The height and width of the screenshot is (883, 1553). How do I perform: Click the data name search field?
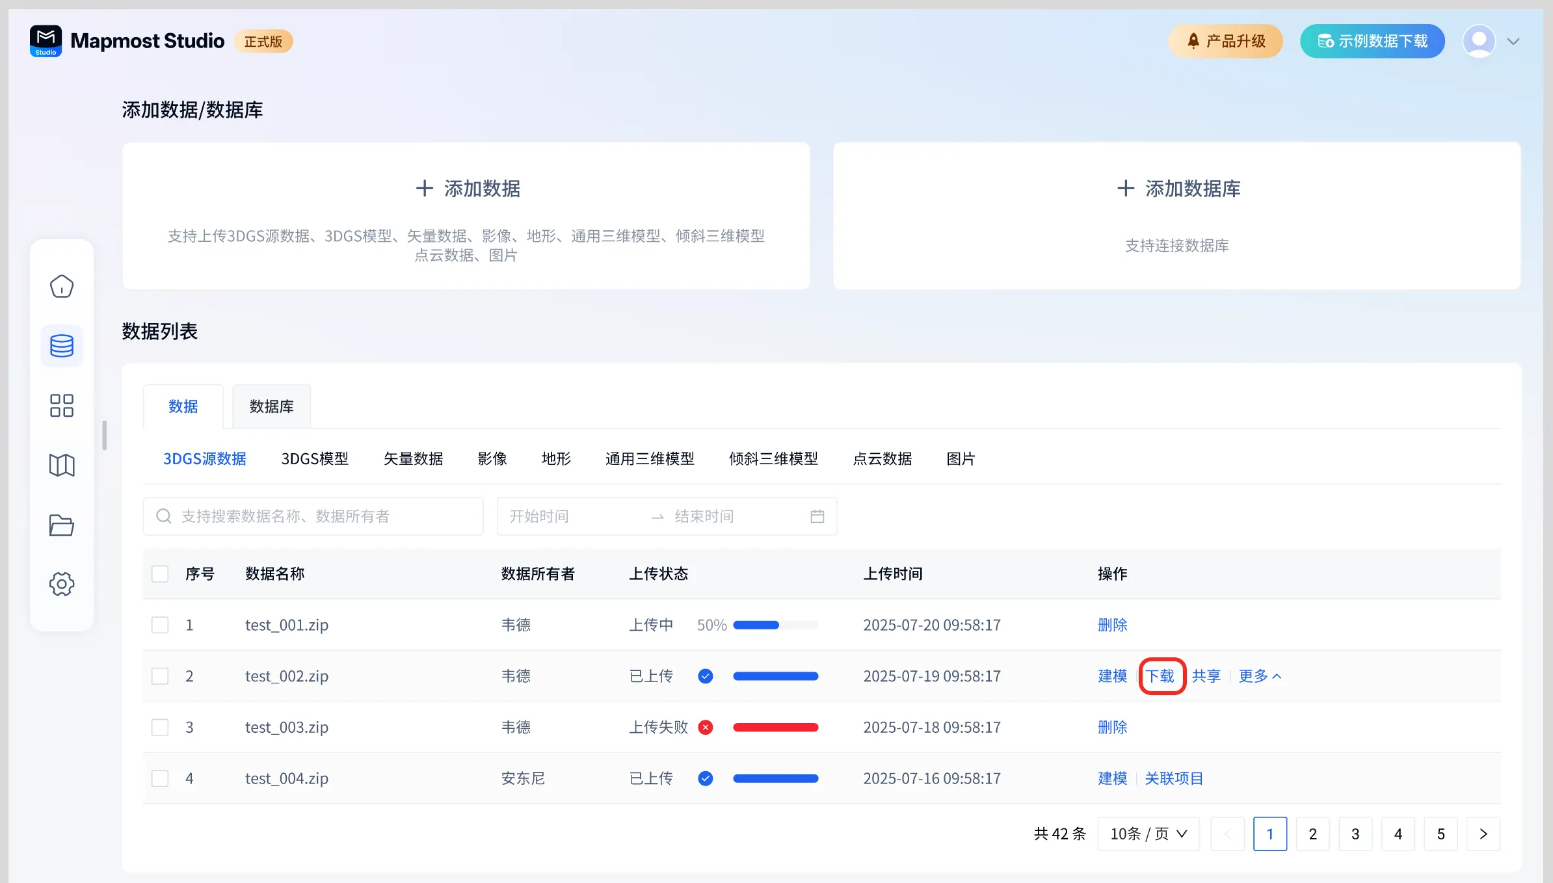click(x=313, y=516)
